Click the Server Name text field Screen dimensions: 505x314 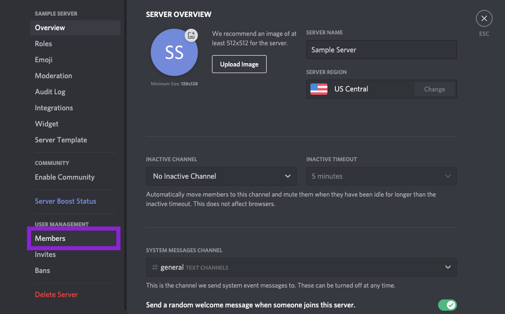(381, 50)
